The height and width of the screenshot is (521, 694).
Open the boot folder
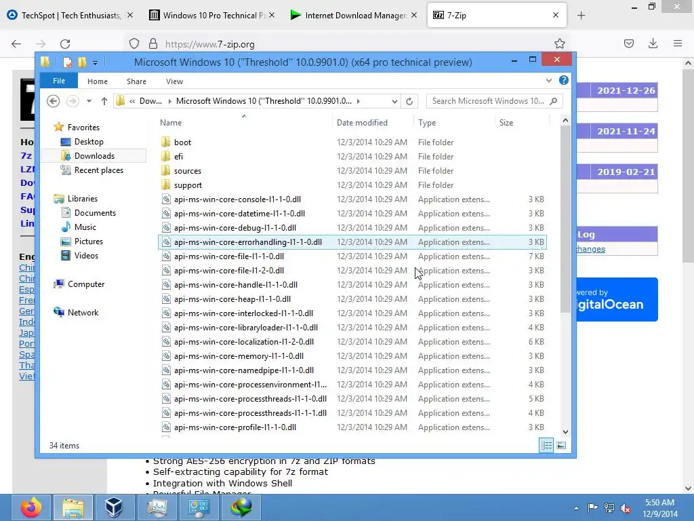click(182, 142)
